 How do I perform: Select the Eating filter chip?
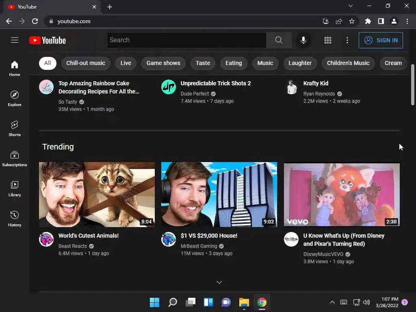pyautogui.click(x=234, y=63)
